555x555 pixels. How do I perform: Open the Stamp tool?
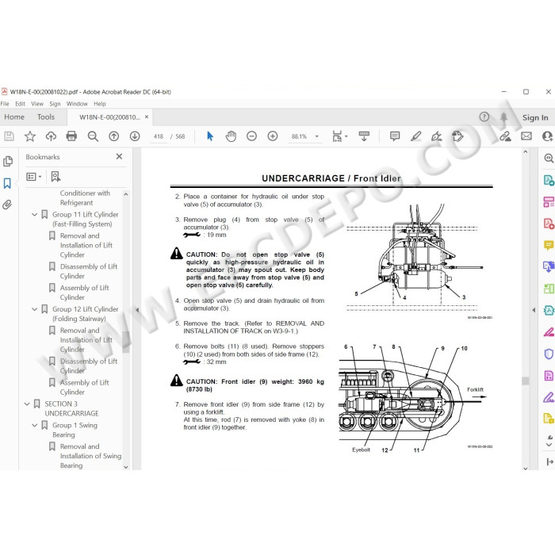(457, 136)
